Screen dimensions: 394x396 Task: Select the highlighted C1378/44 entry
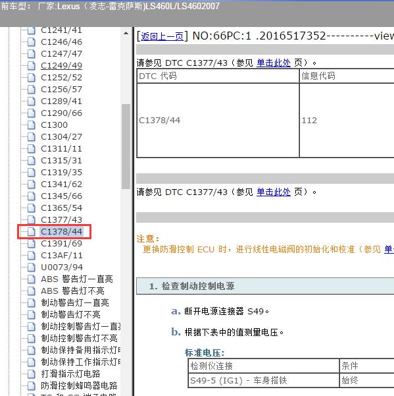62,232
